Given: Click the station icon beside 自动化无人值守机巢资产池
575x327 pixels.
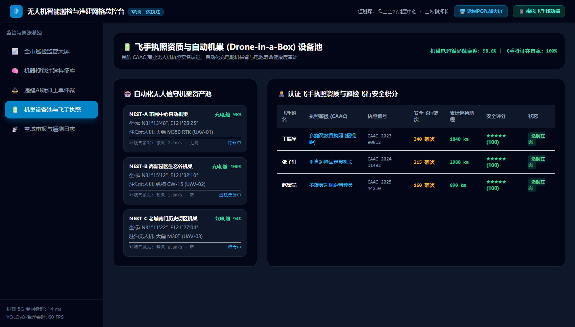Looking at the screenshot, I should (x=128, y=94).
